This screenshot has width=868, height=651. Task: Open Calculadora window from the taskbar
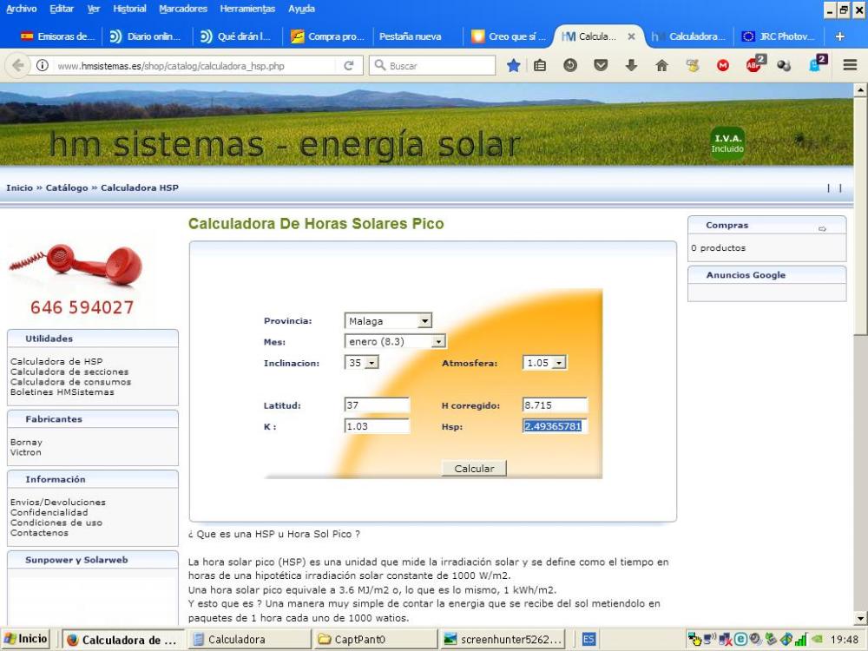pos(249,640)
